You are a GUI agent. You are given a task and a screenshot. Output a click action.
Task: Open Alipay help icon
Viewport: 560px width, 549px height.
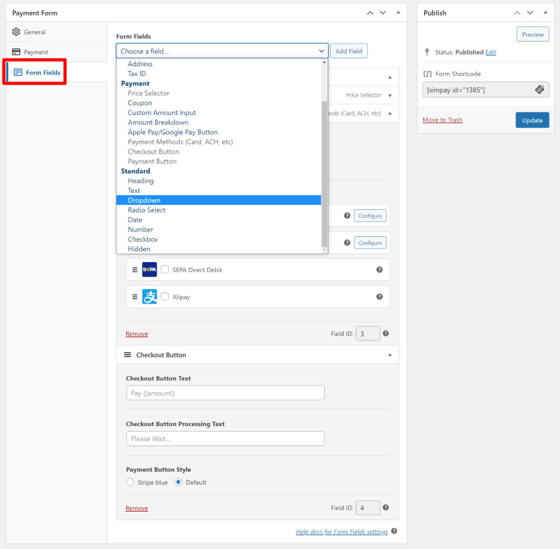click(379, 297)
